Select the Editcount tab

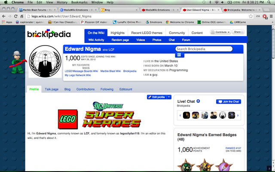(126, 89)
